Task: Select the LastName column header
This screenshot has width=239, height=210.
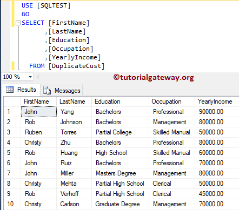Action: point(74,101)
